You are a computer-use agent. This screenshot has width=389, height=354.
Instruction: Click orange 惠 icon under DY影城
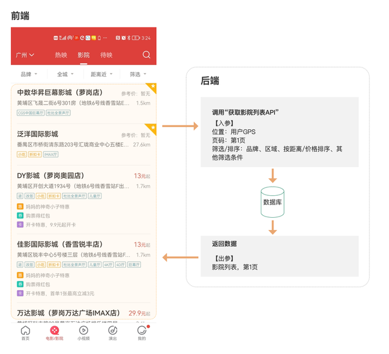click(x=20, y=207)
